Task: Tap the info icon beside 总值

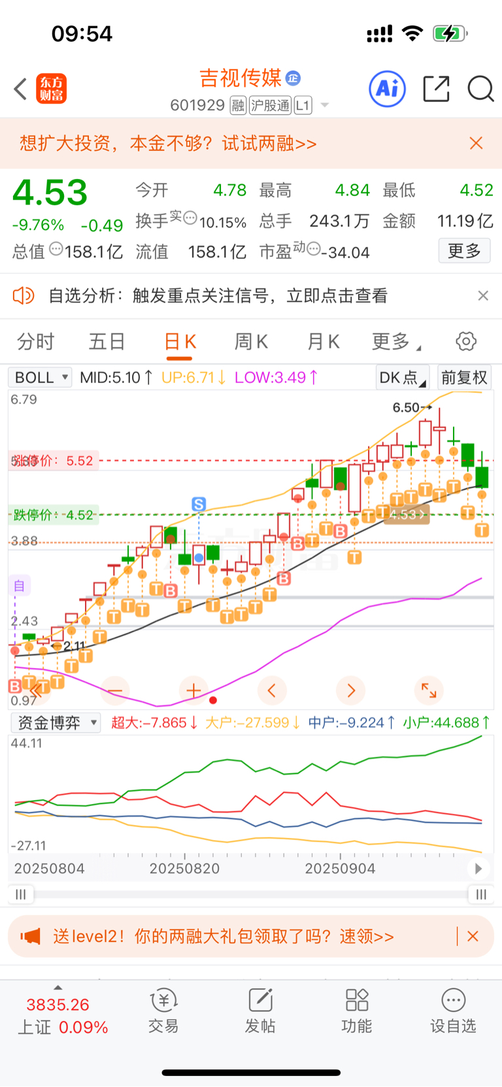Action: (x=56, y=248)
